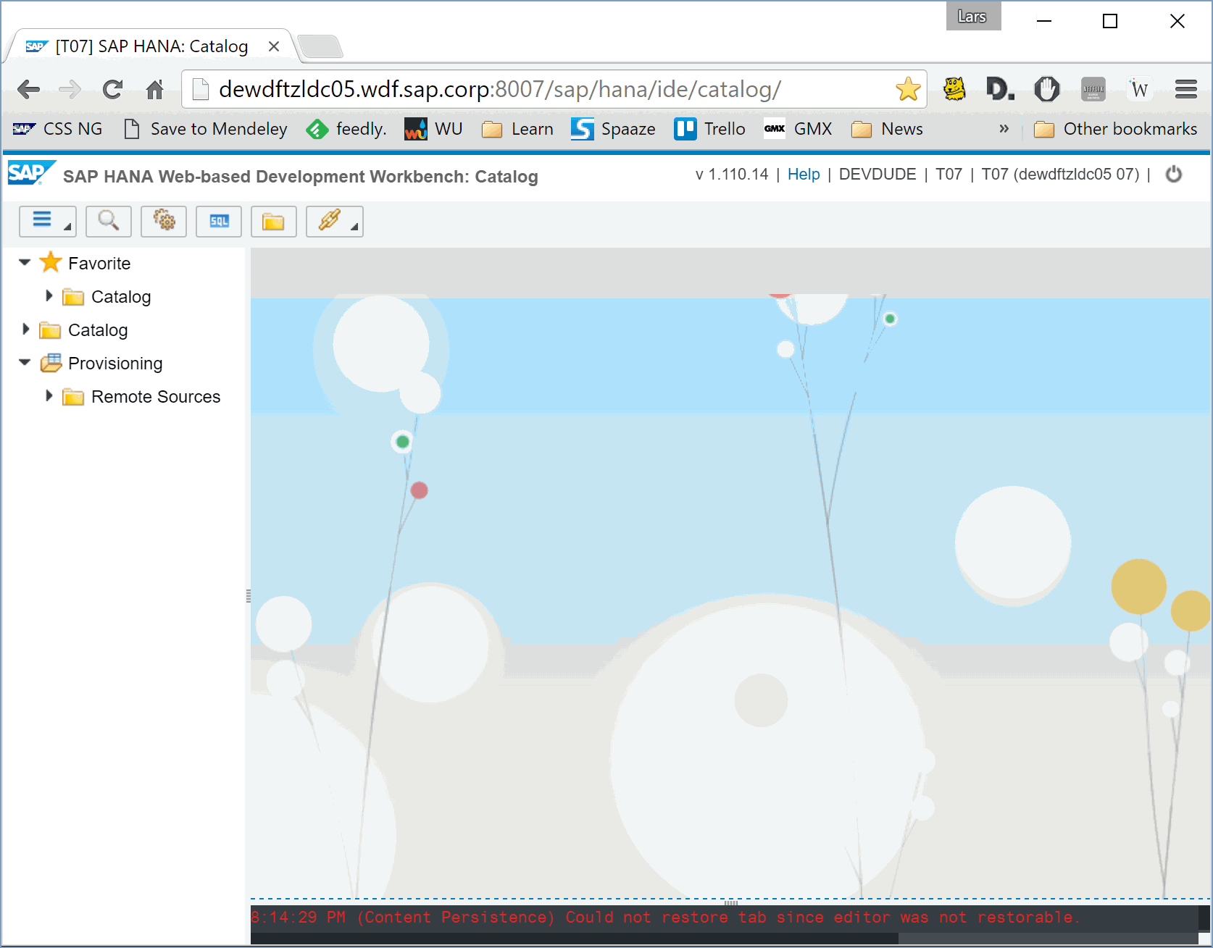
Task: Open the Trello bookmark
Action: click(710, 129)
